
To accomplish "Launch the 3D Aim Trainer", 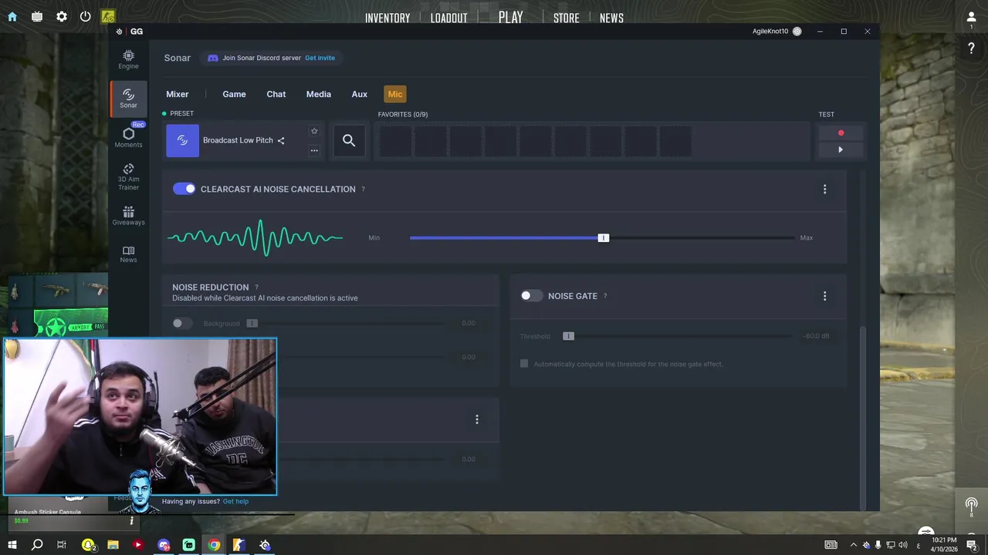I will tap(128, 177).
